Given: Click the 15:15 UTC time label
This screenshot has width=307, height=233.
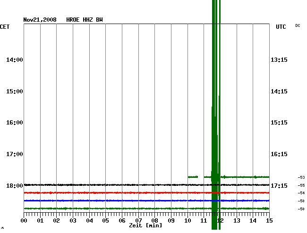Looking at the screenshot, I should click(x=279, y=123).
